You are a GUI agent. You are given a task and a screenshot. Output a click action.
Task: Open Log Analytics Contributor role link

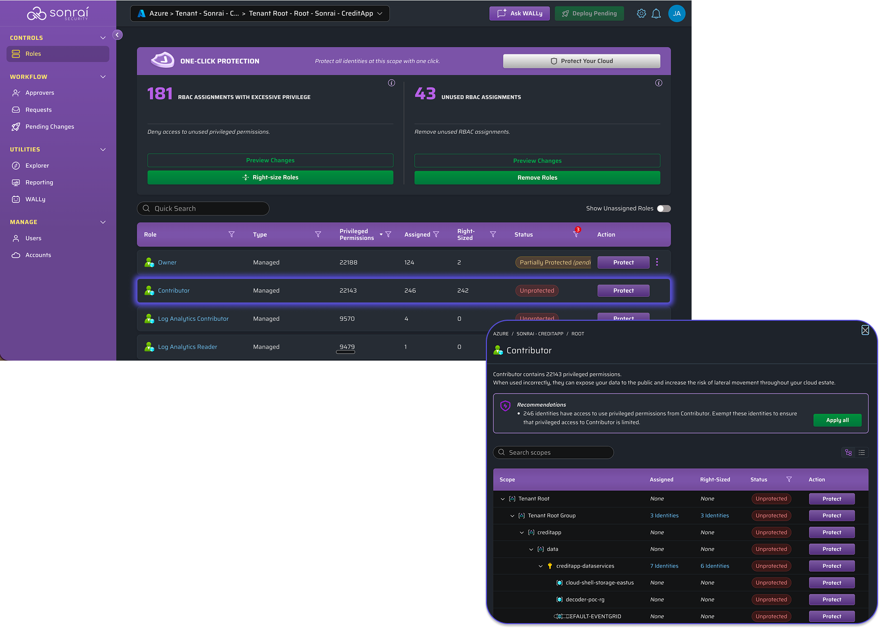point(193,319)
